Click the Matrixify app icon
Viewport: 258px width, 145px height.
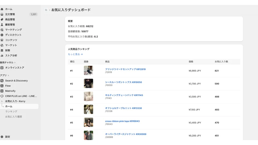click(2, 91)
